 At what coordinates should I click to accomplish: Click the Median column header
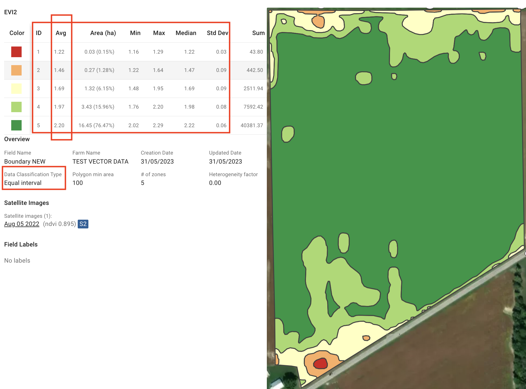click(x=186, y=33)
